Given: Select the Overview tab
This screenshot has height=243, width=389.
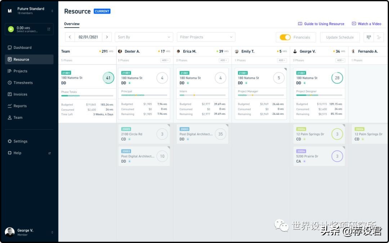Looking at the screenshot, I should coord(72,24).
